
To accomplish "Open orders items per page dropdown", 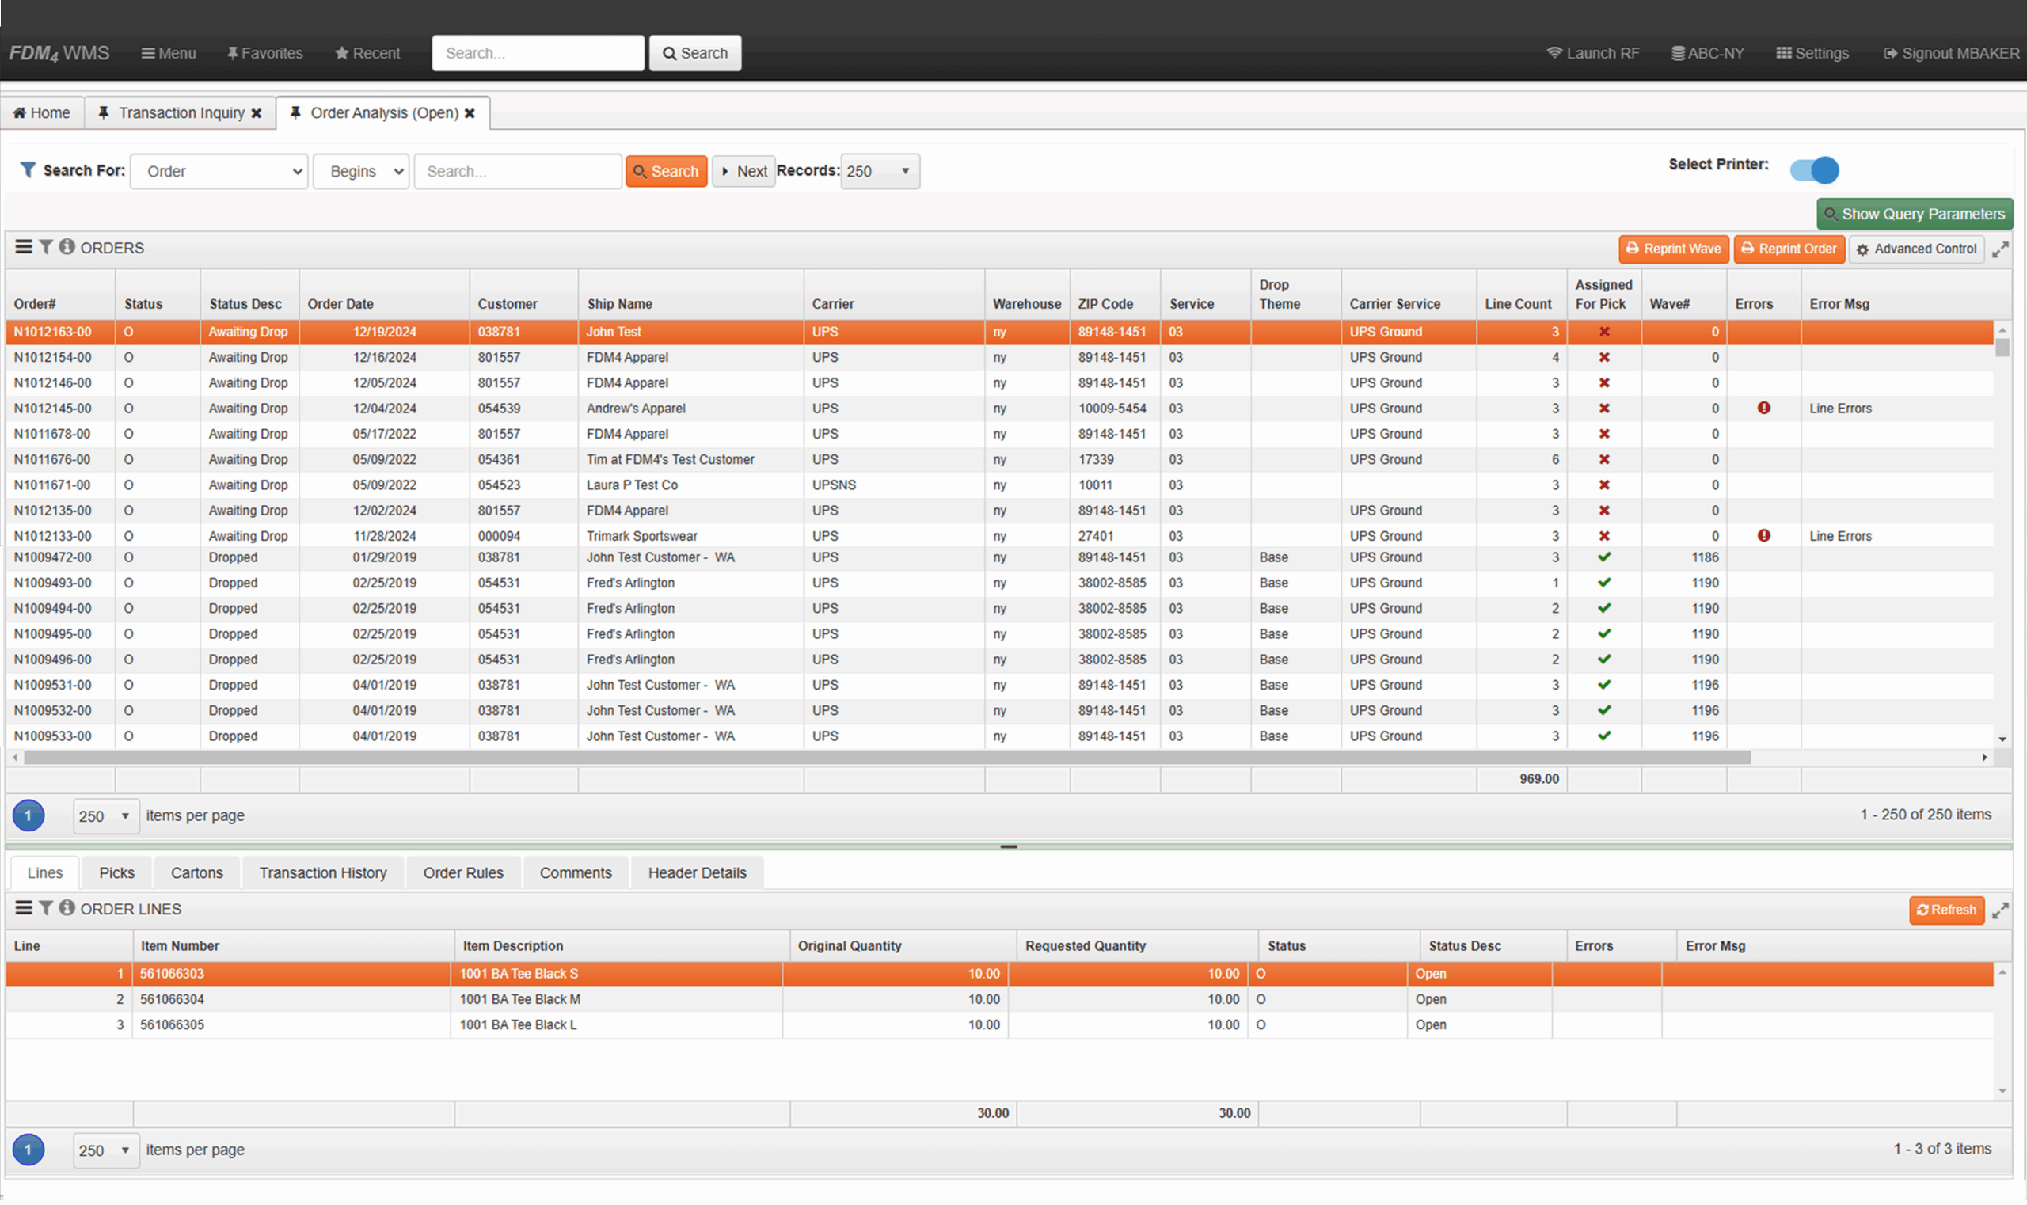I will click(x=105, y=816).
